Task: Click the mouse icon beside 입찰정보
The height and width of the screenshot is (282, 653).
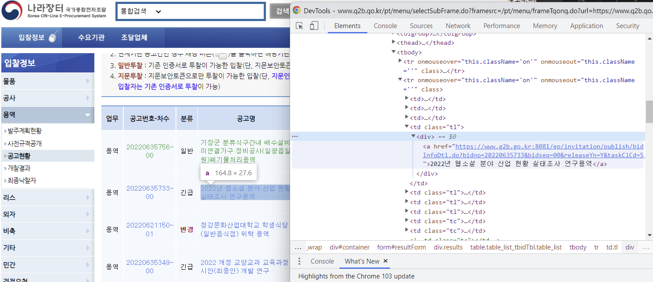Action: (x=52, y=38)
